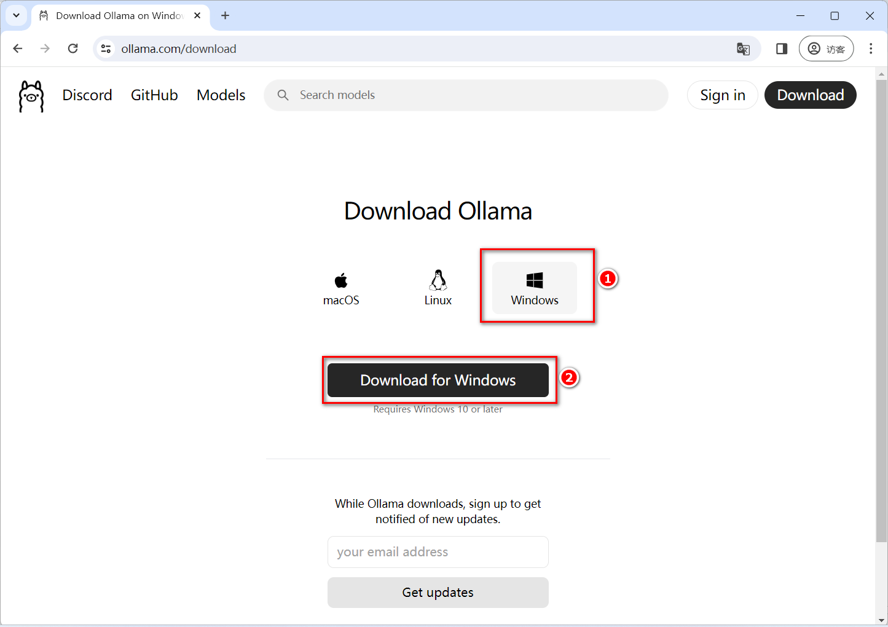Click the Search models field
Screen dimensions: 888x627
point(466,95)
